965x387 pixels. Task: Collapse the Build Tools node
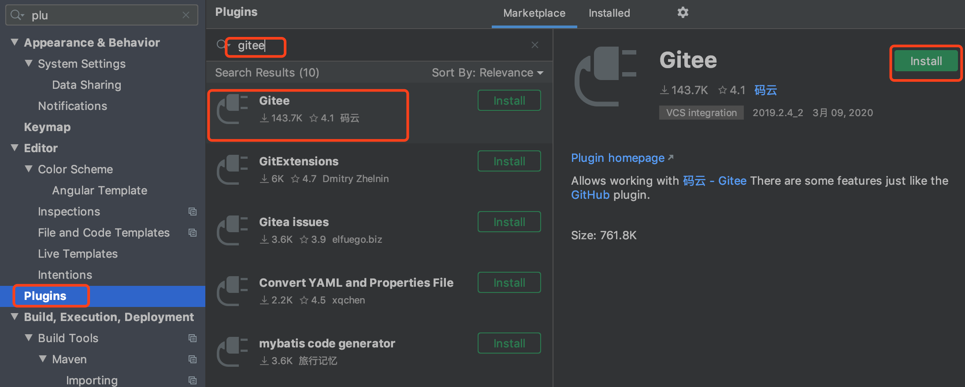click(29, 338)
